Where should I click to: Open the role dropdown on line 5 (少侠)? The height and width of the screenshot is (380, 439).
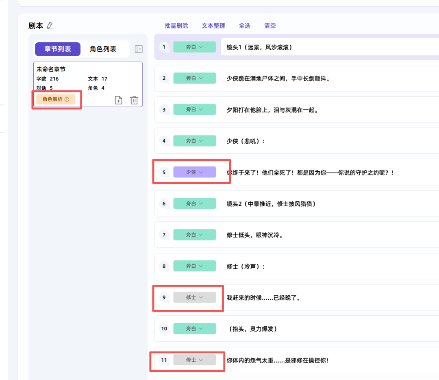tap(194, 172)
